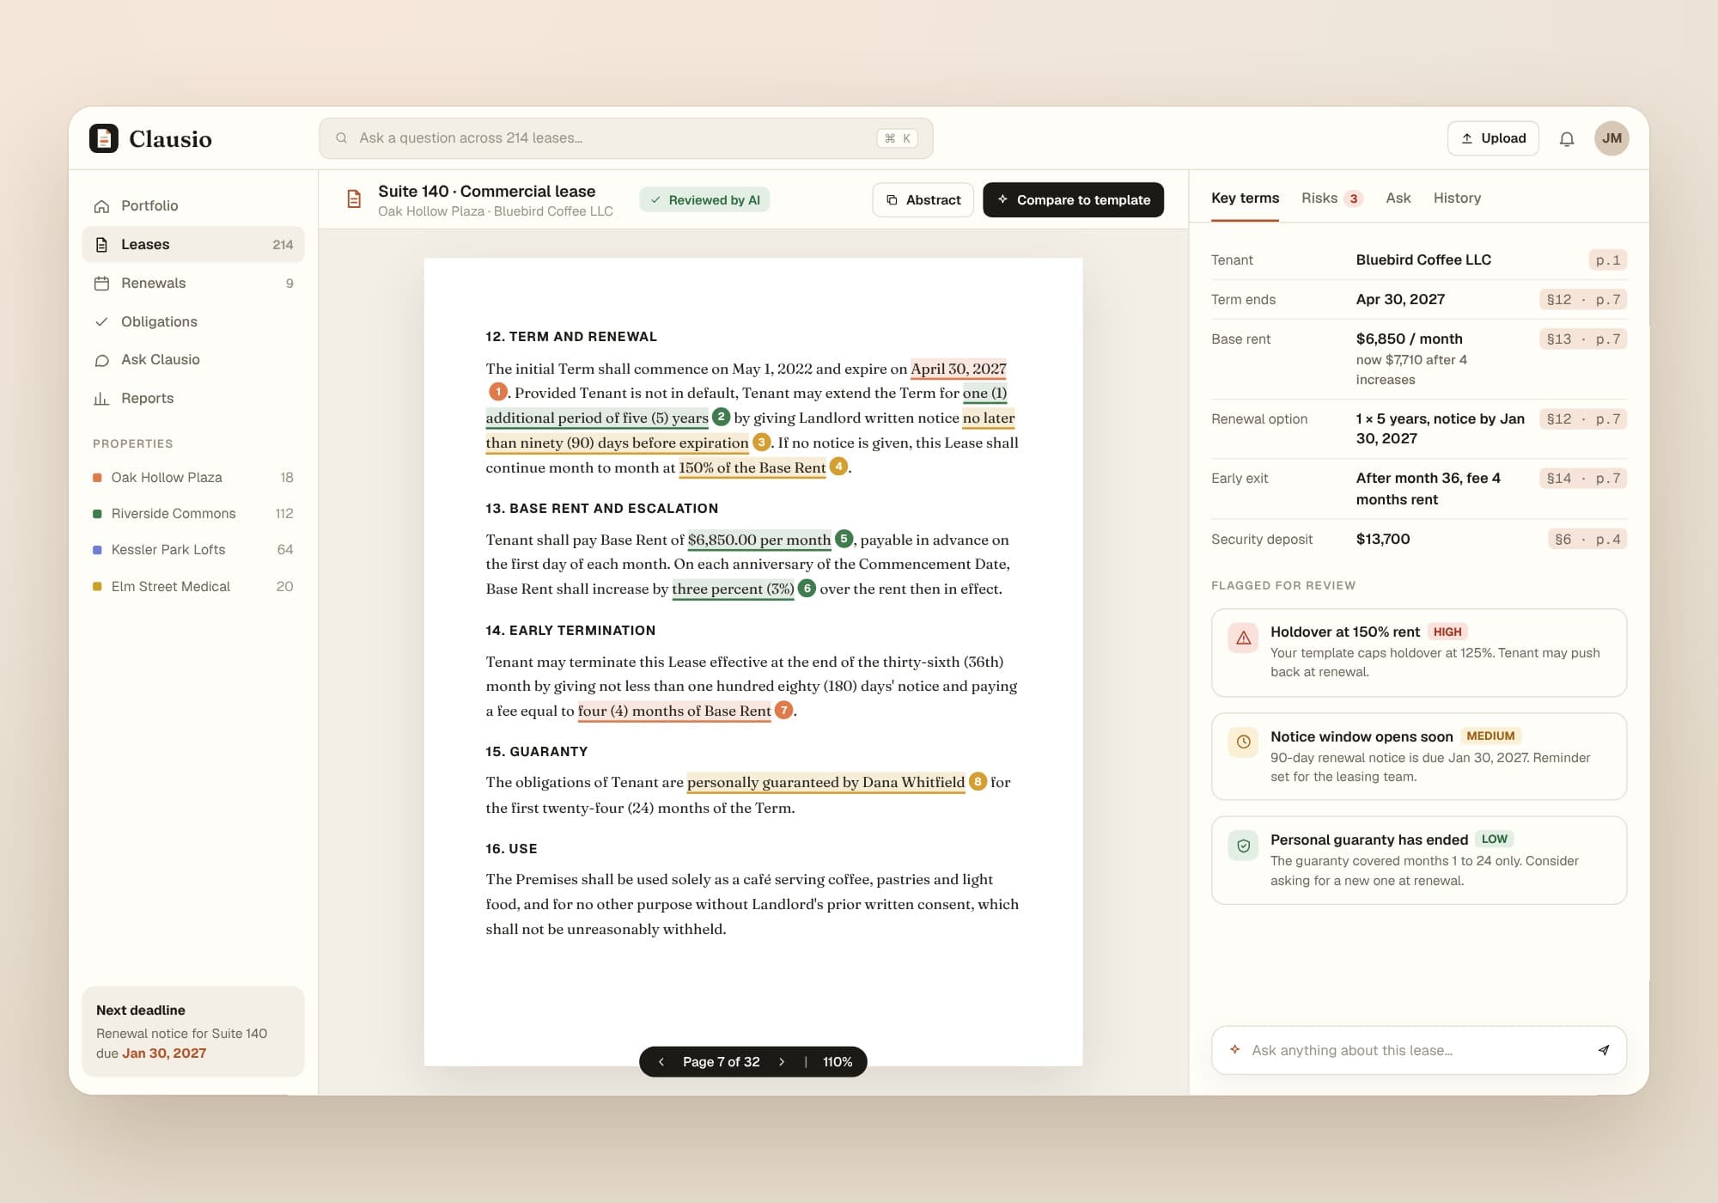The width and height of the screenshot is (1718, 1203).
Task: Click annotation marker 5 beside base rent
Action: click(844, 539)
